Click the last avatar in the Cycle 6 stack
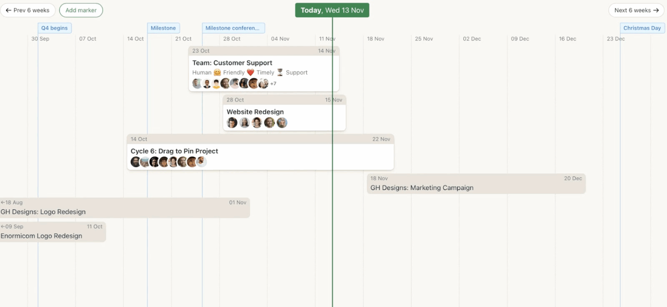 click(x=202, y=162)
